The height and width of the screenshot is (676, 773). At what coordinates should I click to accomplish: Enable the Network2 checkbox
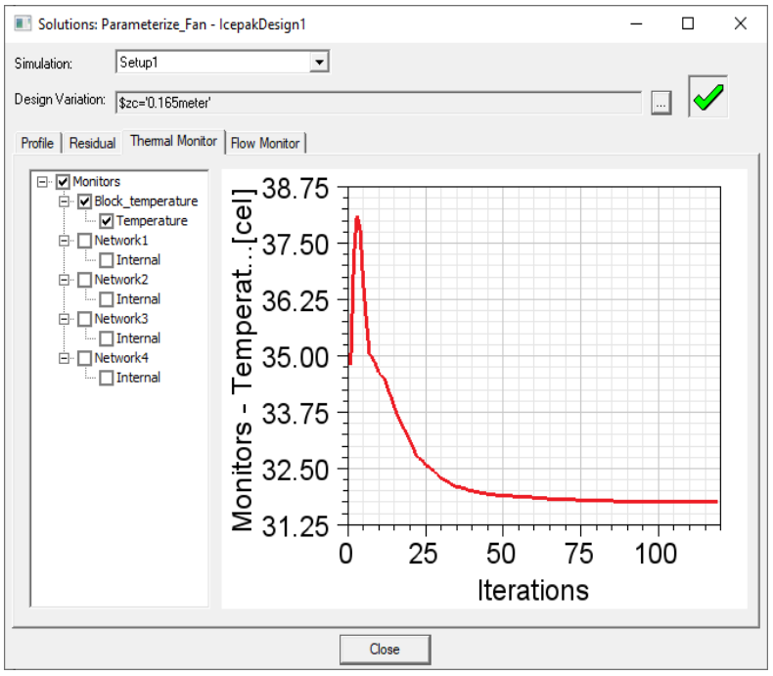point(85,280)
